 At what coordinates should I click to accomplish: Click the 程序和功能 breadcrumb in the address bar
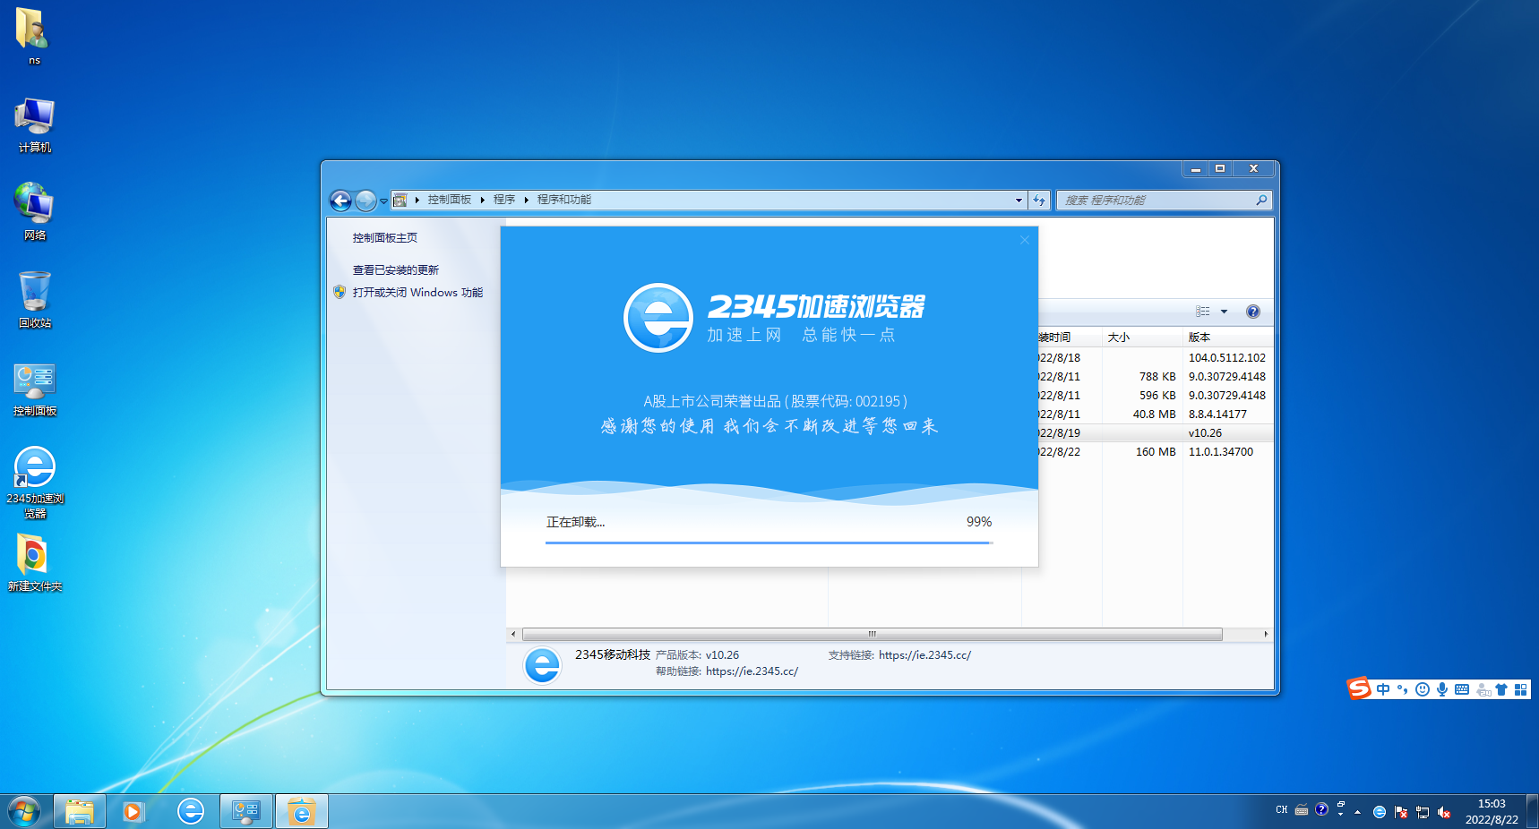click(564, 200)
